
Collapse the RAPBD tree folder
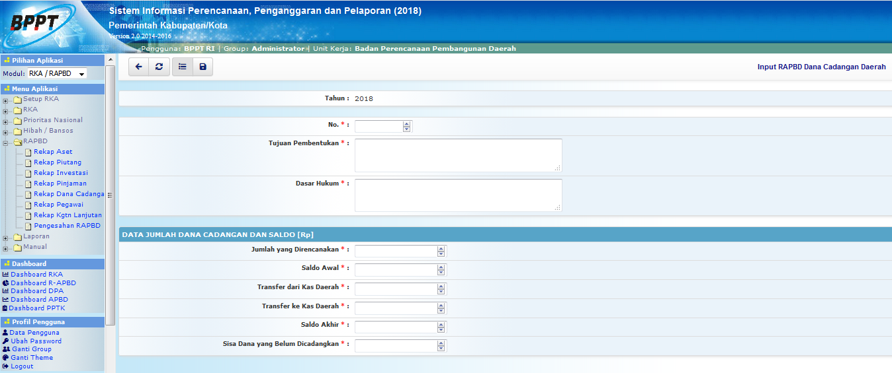pos(6,142)
